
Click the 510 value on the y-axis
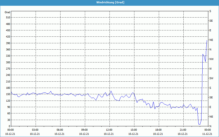[8, 18]
